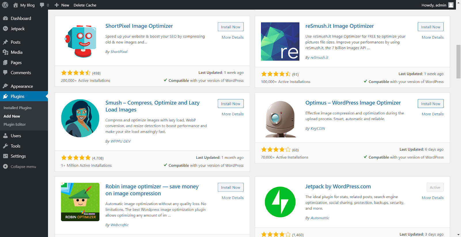
Task: Open the reSmush.it author link
Action: pos(319,57)
